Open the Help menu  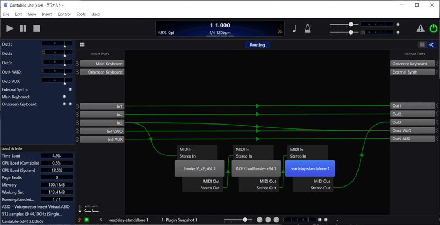click(96, 14)
